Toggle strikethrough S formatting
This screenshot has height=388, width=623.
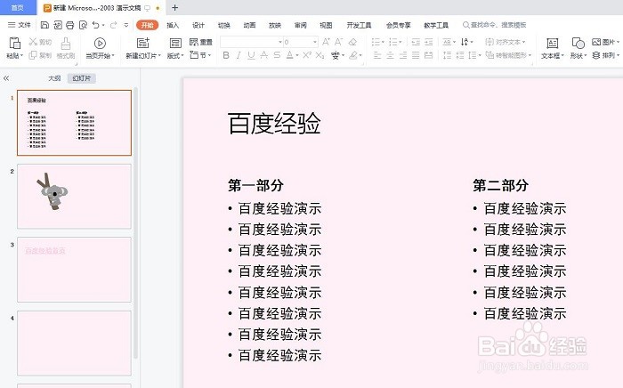277,55
